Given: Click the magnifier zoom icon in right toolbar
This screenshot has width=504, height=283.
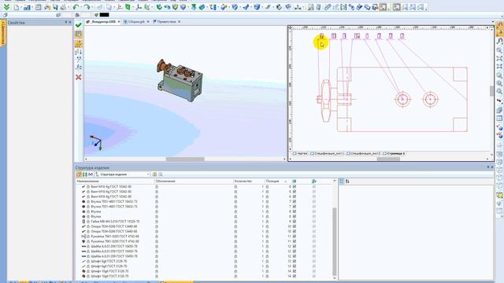Looking at the screenshot, I should click(499, 50).
